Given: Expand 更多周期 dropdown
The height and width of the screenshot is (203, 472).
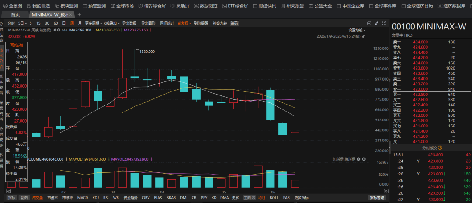Looking at the screenshot, I should pos(94,23).
